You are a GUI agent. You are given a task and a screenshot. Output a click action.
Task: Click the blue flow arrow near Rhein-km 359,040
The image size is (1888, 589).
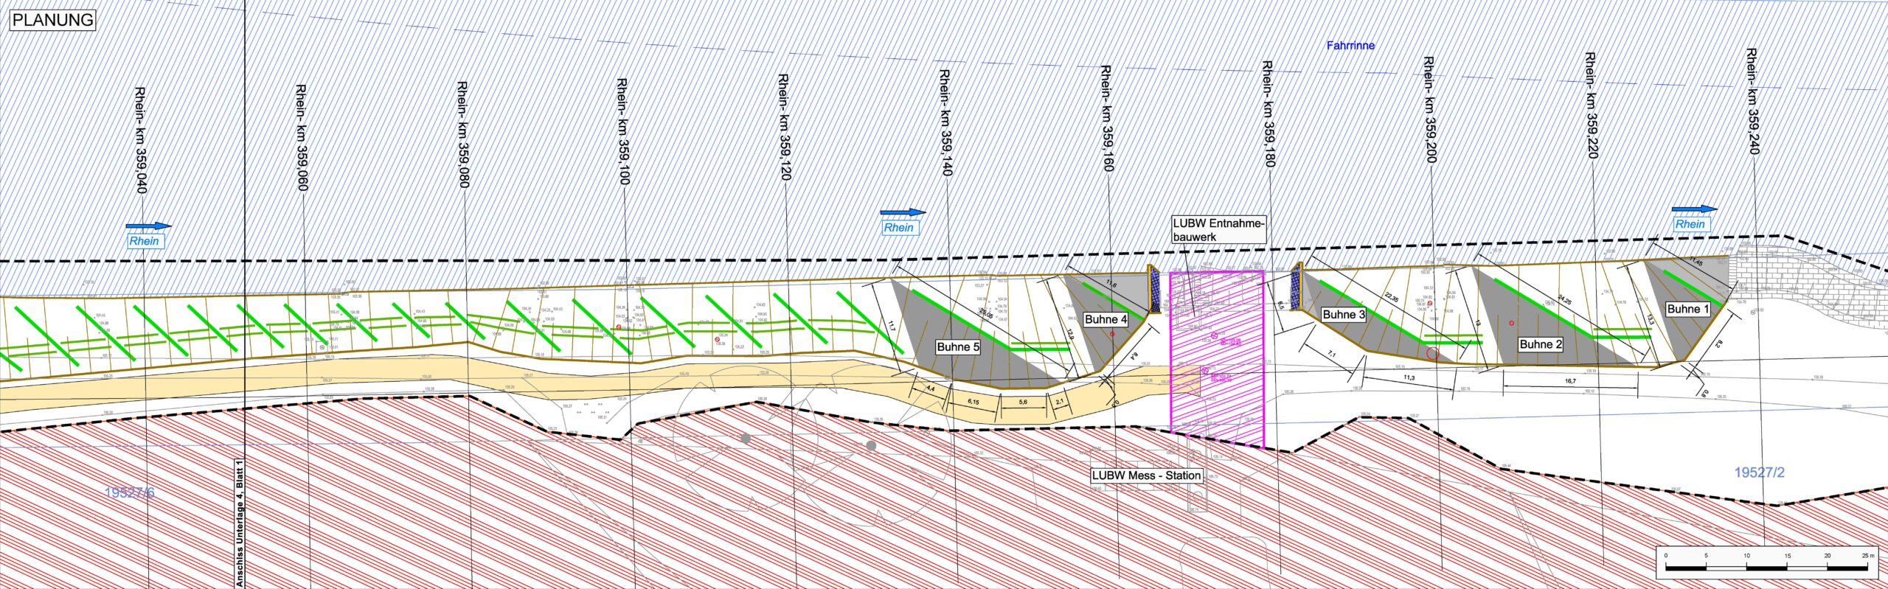pyautogui.click(x=147, y=226)
